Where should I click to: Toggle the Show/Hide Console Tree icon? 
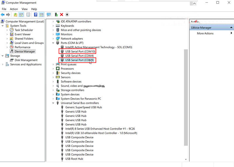pyautogui.click(x=21, y=15)
